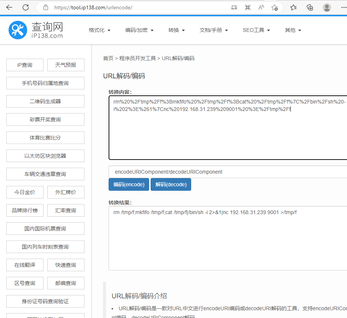347x318 pixels.
Task: Open the iP查询 sidebar link
Action: (x=25, y=65)
